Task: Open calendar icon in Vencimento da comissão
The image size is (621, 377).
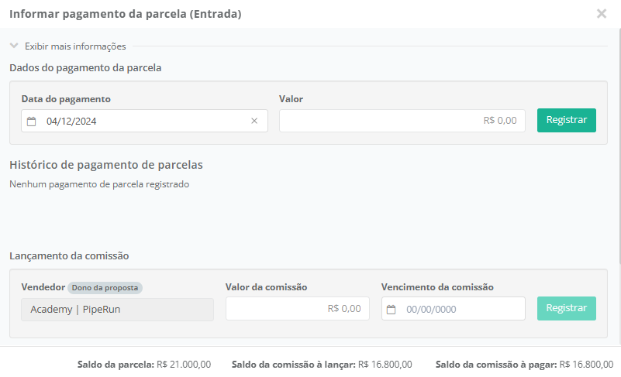Action: click(x=392, y=310)
